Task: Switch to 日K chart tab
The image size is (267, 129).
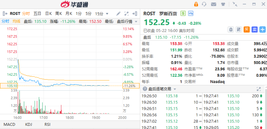Action: click(48, 14)
